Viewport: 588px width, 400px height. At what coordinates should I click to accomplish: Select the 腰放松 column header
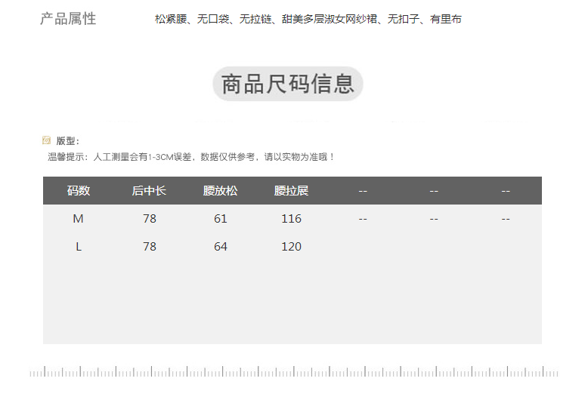pyautogui.click(x=220, y=191)
